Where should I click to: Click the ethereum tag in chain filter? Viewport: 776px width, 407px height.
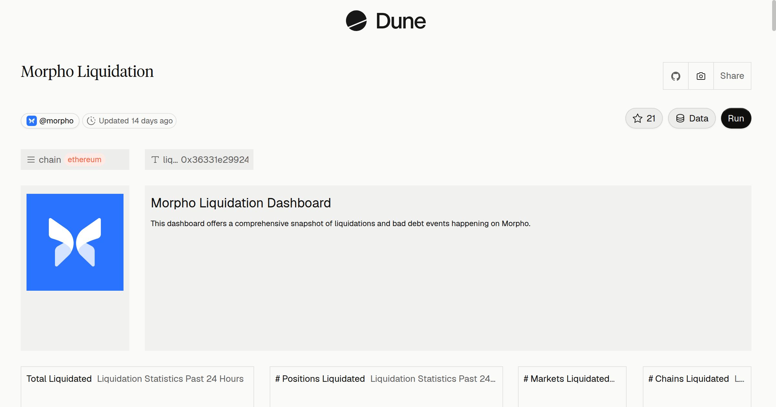tap(84, 160)
